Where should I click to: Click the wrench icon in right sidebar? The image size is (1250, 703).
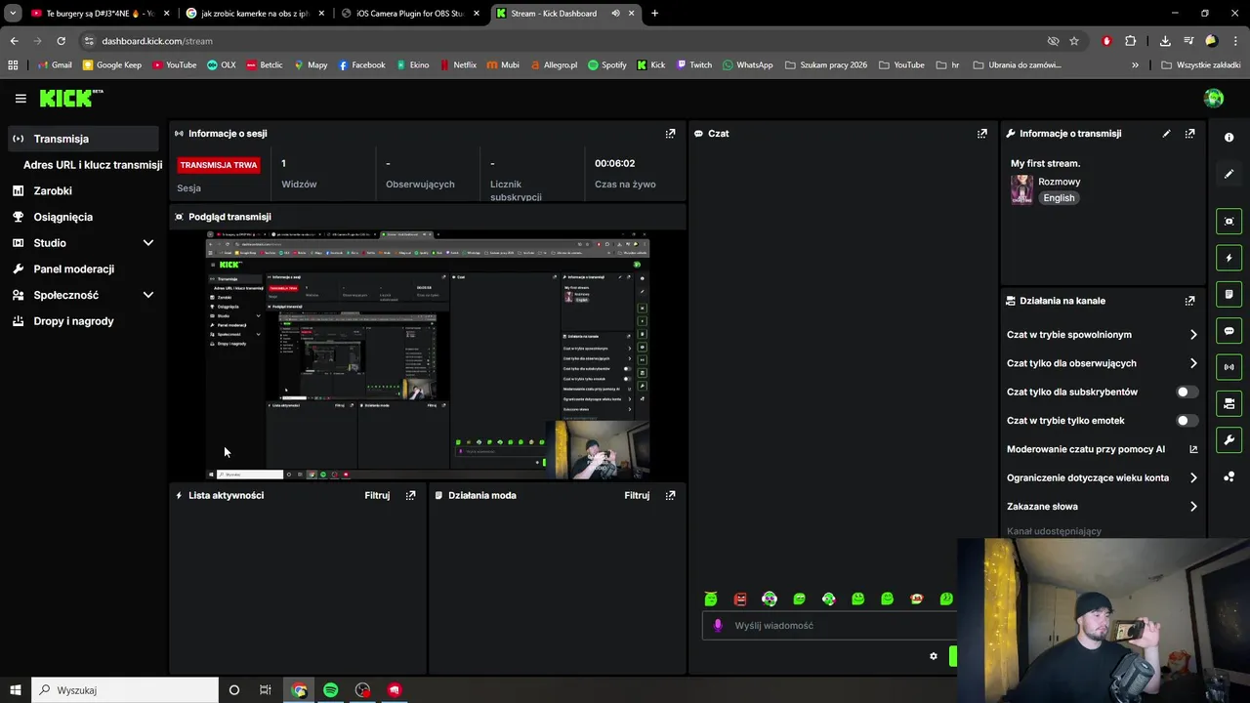click(1229, 440)
